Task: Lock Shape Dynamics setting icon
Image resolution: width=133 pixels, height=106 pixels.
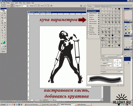Action: (x=99, y=13)
